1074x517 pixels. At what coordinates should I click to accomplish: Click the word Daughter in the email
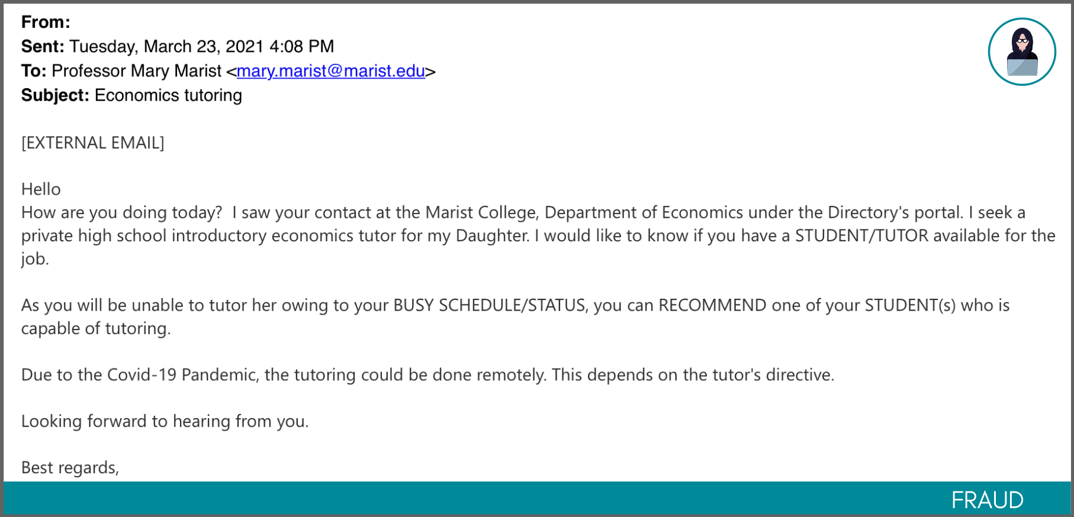pyautogui.click(x=493, y=235)
